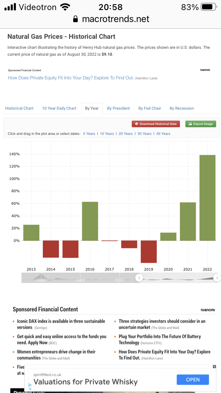Open the Historical Chart tab
The height and width of the screenshot is (393, 221).
[19, 108]
